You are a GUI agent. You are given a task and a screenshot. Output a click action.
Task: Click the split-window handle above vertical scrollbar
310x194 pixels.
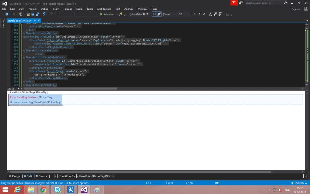click(307, 25)
